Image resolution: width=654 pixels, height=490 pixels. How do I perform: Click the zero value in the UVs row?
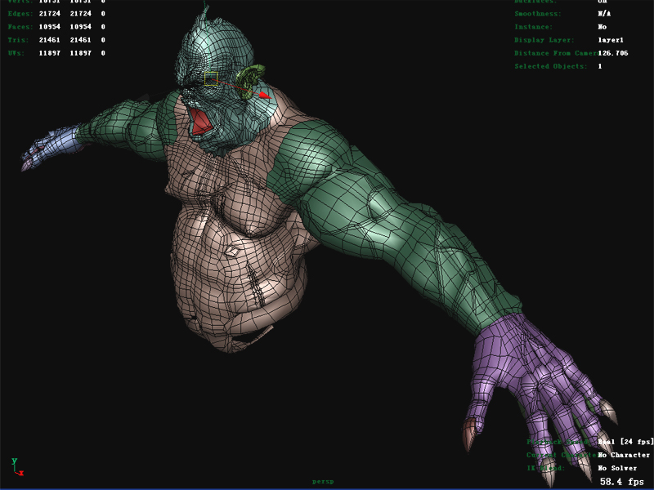(x=103, y=53)
